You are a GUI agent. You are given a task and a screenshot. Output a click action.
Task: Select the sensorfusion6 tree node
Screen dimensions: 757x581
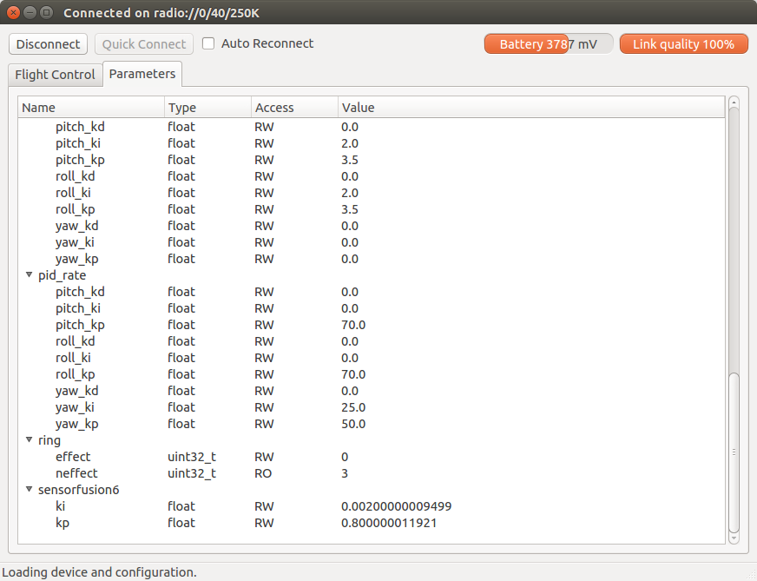(79, 490)
